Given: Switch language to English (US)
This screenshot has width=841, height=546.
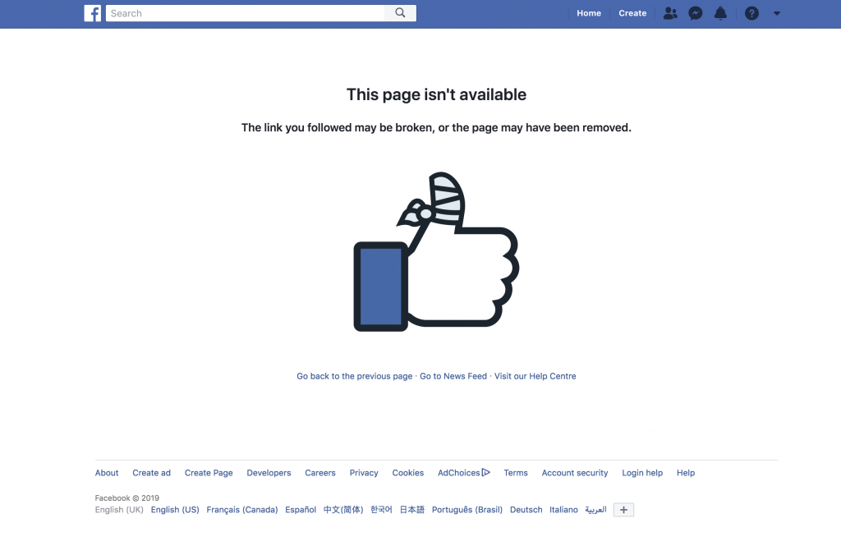Looking at the screenshot, I should 175,510.
